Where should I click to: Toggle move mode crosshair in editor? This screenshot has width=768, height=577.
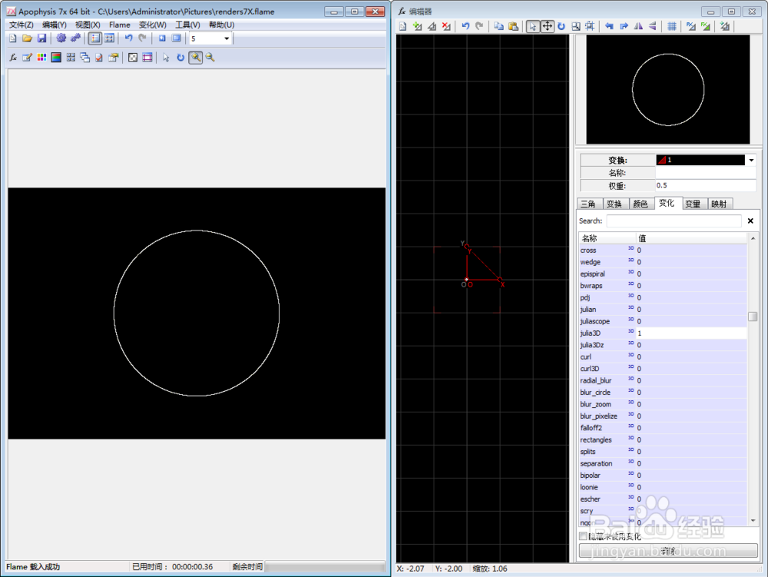pyautogui.click(x=547, y=26)
